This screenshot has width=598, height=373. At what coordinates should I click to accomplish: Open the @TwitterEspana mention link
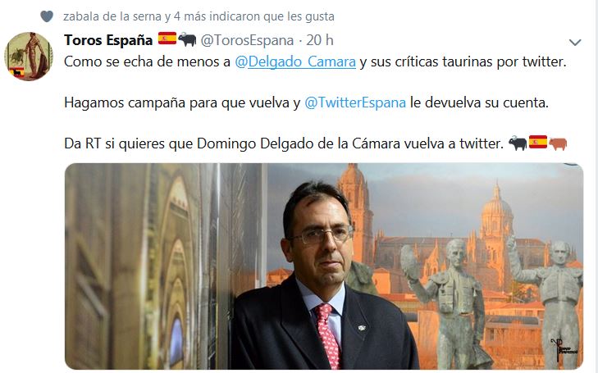pos(355,102)
